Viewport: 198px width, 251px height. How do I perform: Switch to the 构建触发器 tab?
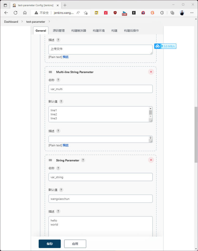pos(79,31)
